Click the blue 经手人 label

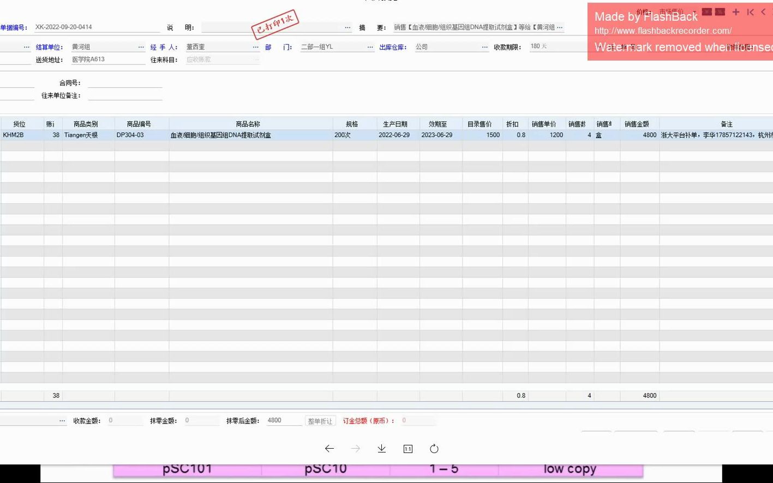(164, 47)
